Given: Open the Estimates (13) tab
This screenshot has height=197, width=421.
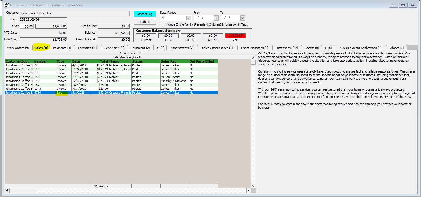Looking at the screenshot, I should coord(88,48).
